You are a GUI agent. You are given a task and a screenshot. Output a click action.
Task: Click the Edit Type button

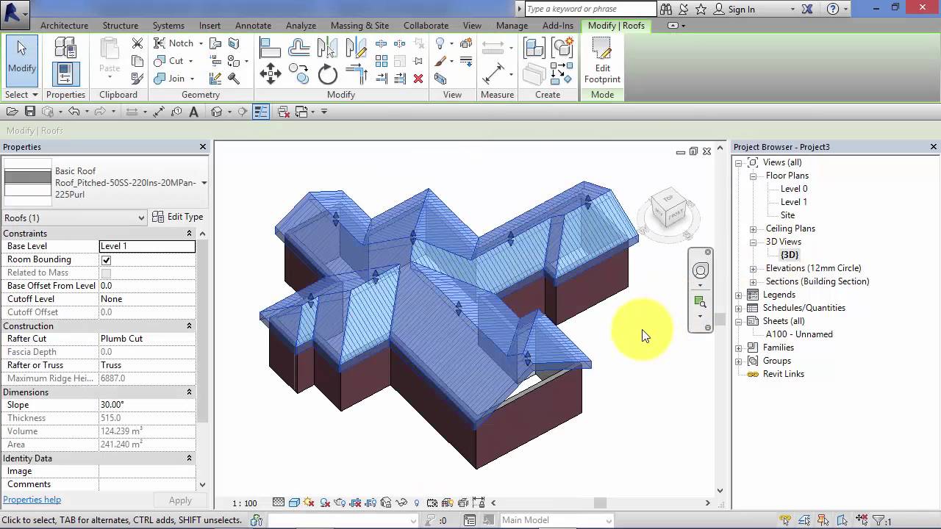(x=178, y=217)
